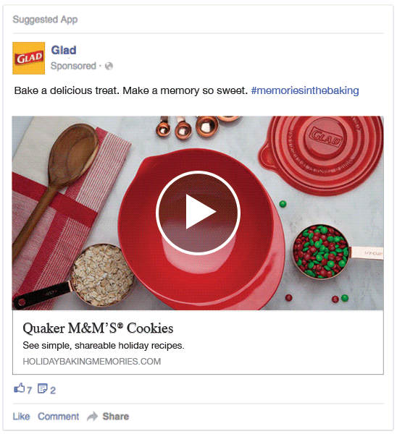The width and height of the screenshot is (397, 434).
Task: Comment on the Glad post
Action: pos(58,417)
